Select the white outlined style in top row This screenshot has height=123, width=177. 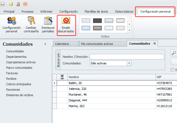[120, 21]
